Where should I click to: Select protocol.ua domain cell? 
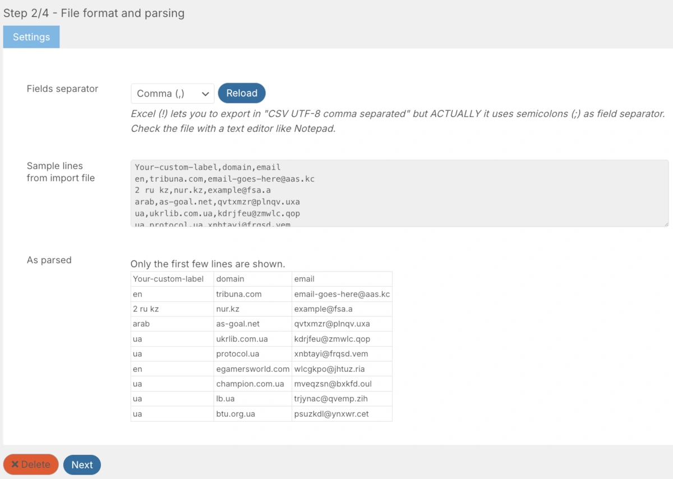(x=253, y=354)
